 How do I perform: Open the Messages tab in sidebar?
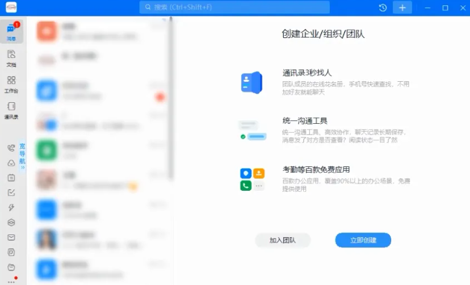click(11, 32)
